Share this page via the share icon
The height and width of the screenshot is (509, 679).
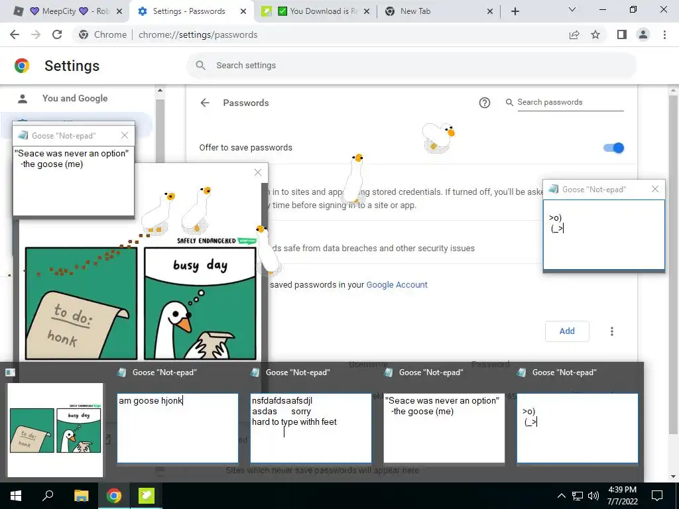(x=574, y=34)
